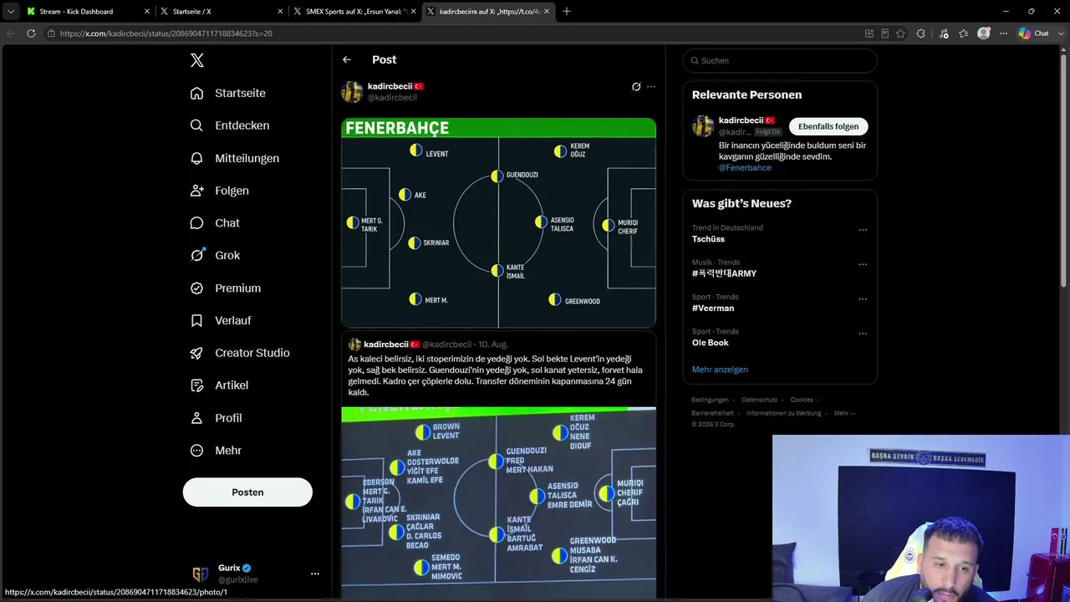Viewport: 1070px width, 602px height.
Task: Open the quoted post's squad depth image
Action: click(x=498, y=503)
